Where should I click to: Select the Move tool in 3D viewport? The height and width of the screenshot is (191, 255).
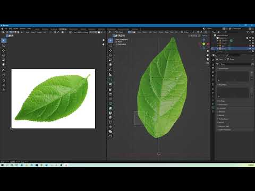coord(110,51)
